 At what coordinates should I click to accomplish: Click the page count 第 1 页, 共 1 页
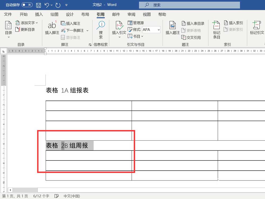[15, 196]
